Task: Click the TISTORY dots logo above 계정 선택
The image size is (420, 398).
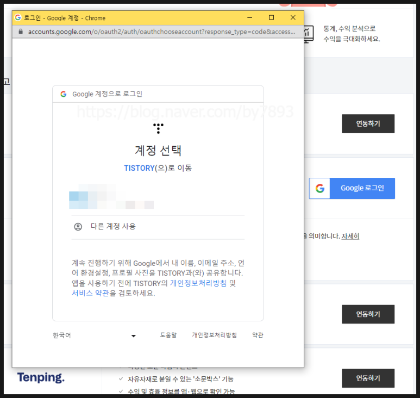Action: [x=158, y=129]
